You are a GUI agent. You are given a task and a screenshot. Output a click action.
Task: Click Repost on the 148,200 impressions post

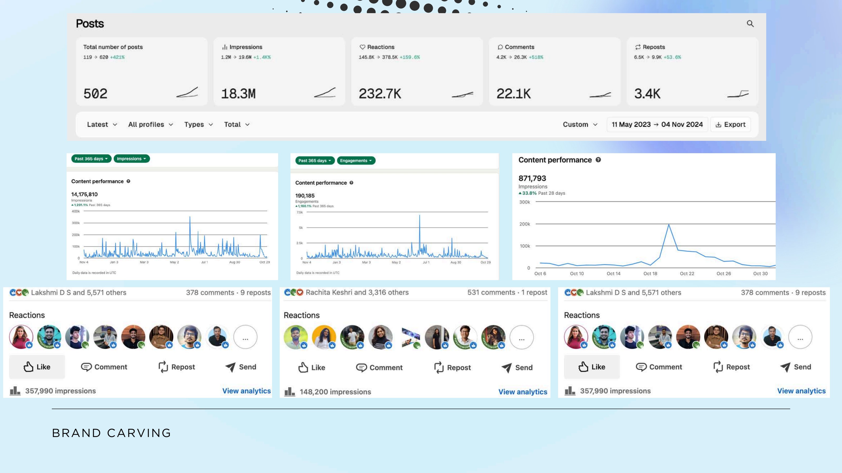coord(452,368)
